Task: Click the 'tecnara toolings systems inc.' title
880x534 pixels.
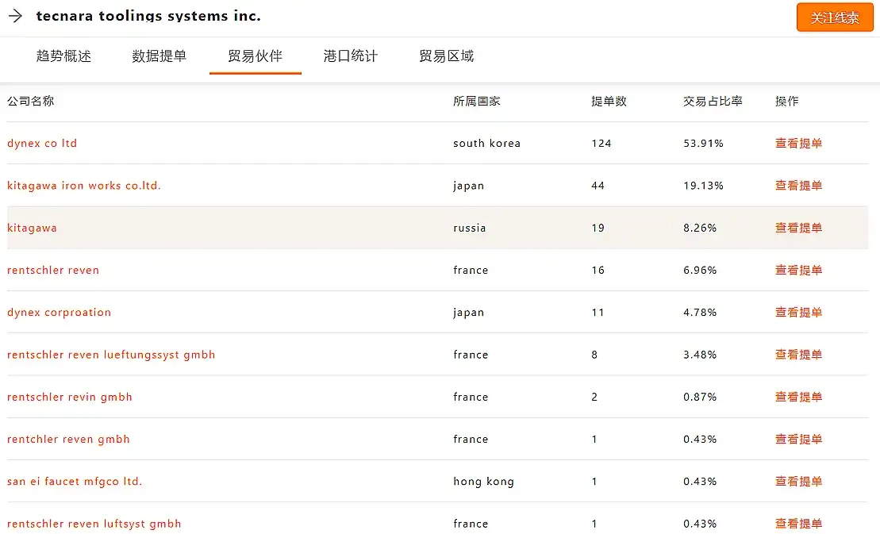Action: click(148, 16)
